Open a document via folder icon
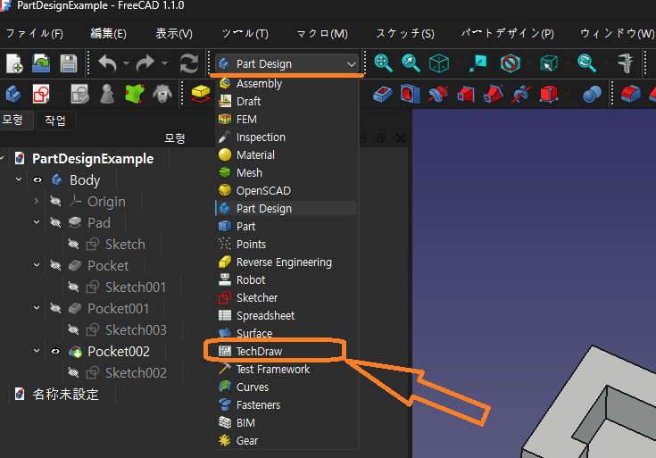 (41, 63)
